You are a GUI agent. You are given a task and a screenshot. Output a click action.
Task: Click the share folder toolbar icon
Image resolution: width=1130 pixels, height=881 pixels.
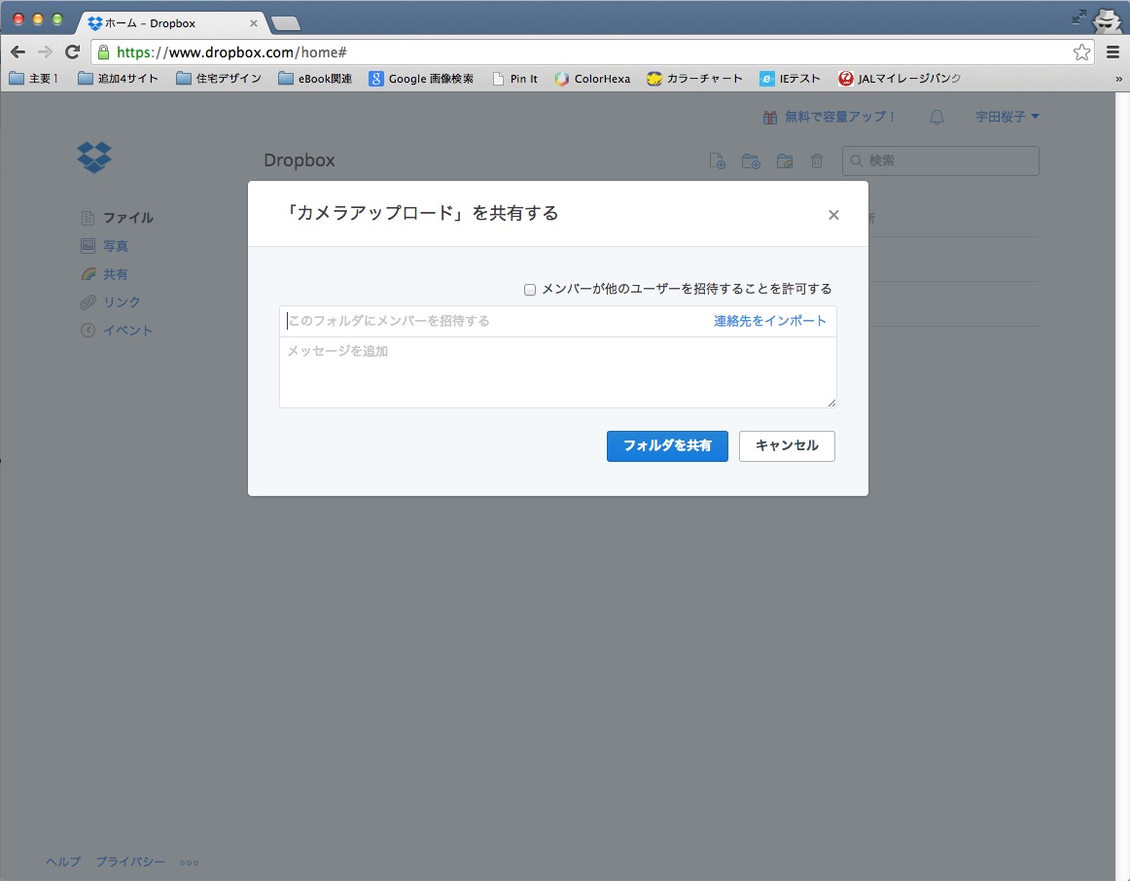pyautogui.click(x=785, y=161)
